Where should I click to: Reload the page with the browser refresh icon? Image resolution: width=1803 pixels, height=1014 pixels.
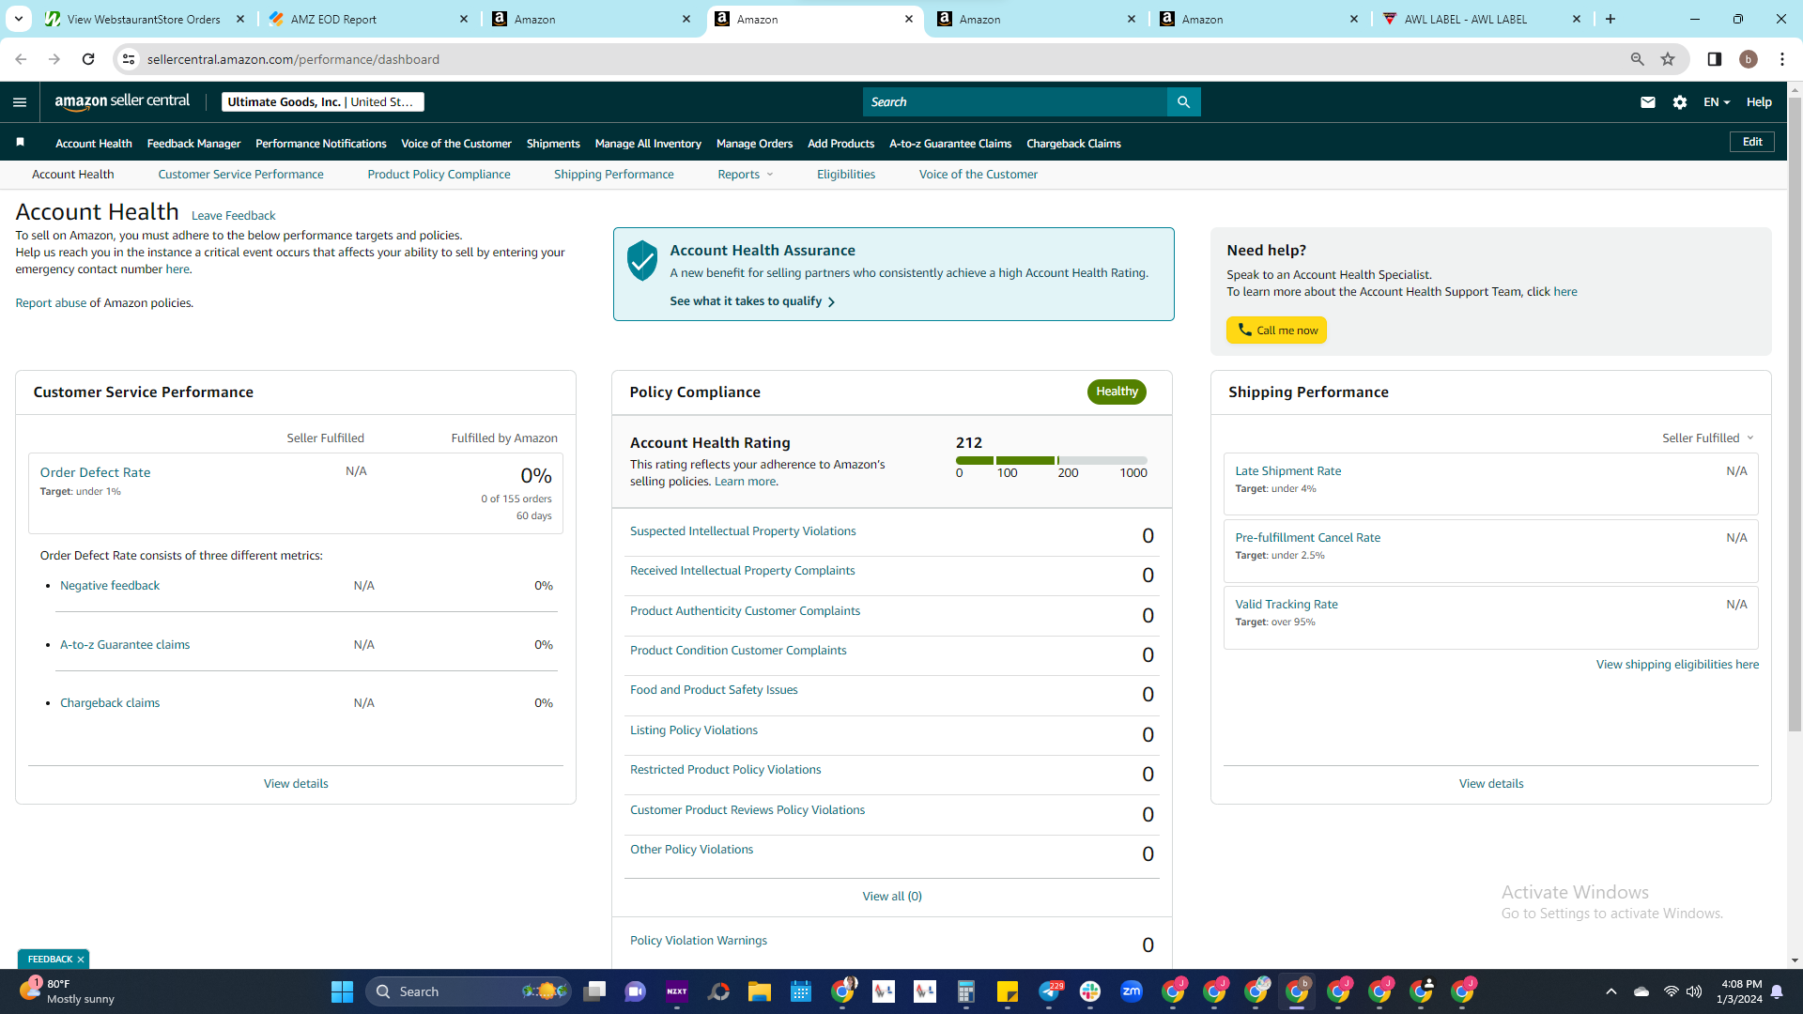88,59
